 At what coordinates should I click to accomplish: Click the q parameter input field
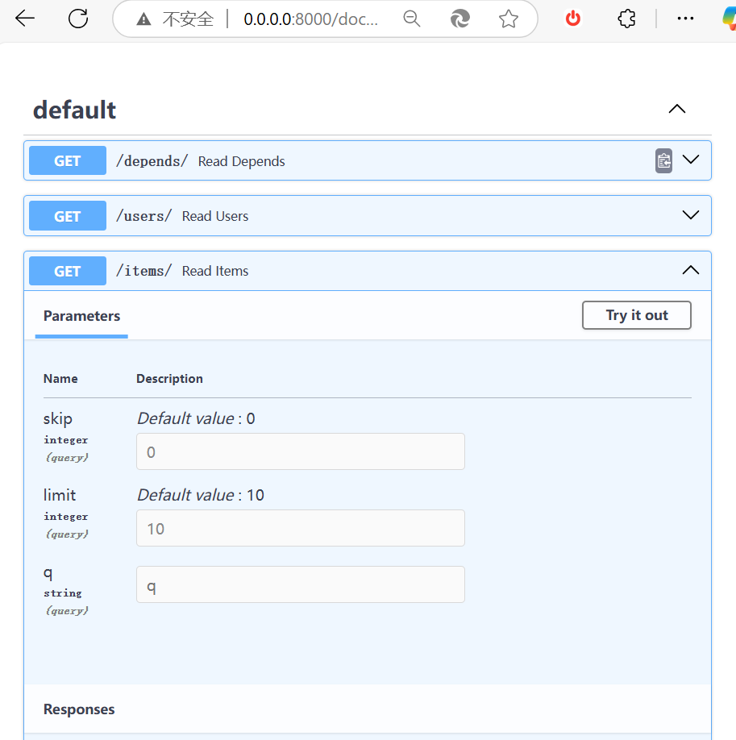click(x=301, y=584)
